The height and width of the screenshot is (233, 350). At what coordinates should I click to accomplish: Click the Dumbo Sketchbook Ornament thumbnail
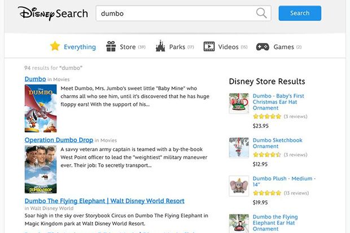239,147
